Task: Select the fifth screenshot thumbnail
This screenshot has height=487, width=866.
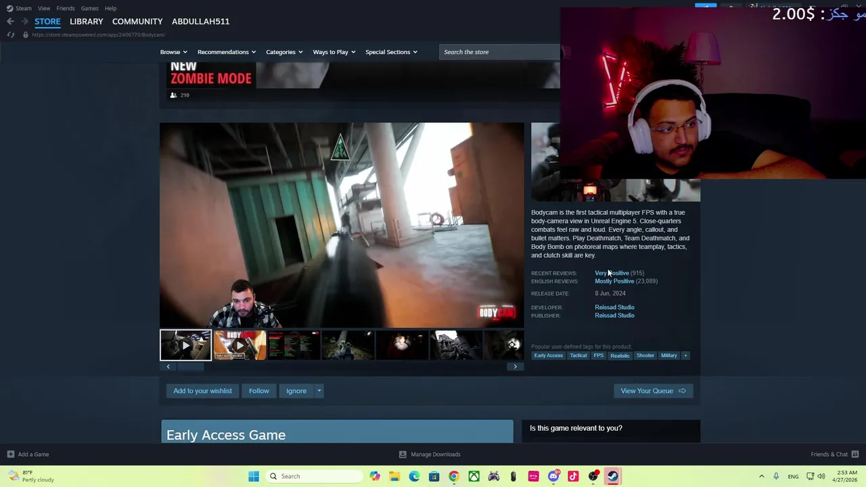Action: pyautogui.click(x=402, y=345)
